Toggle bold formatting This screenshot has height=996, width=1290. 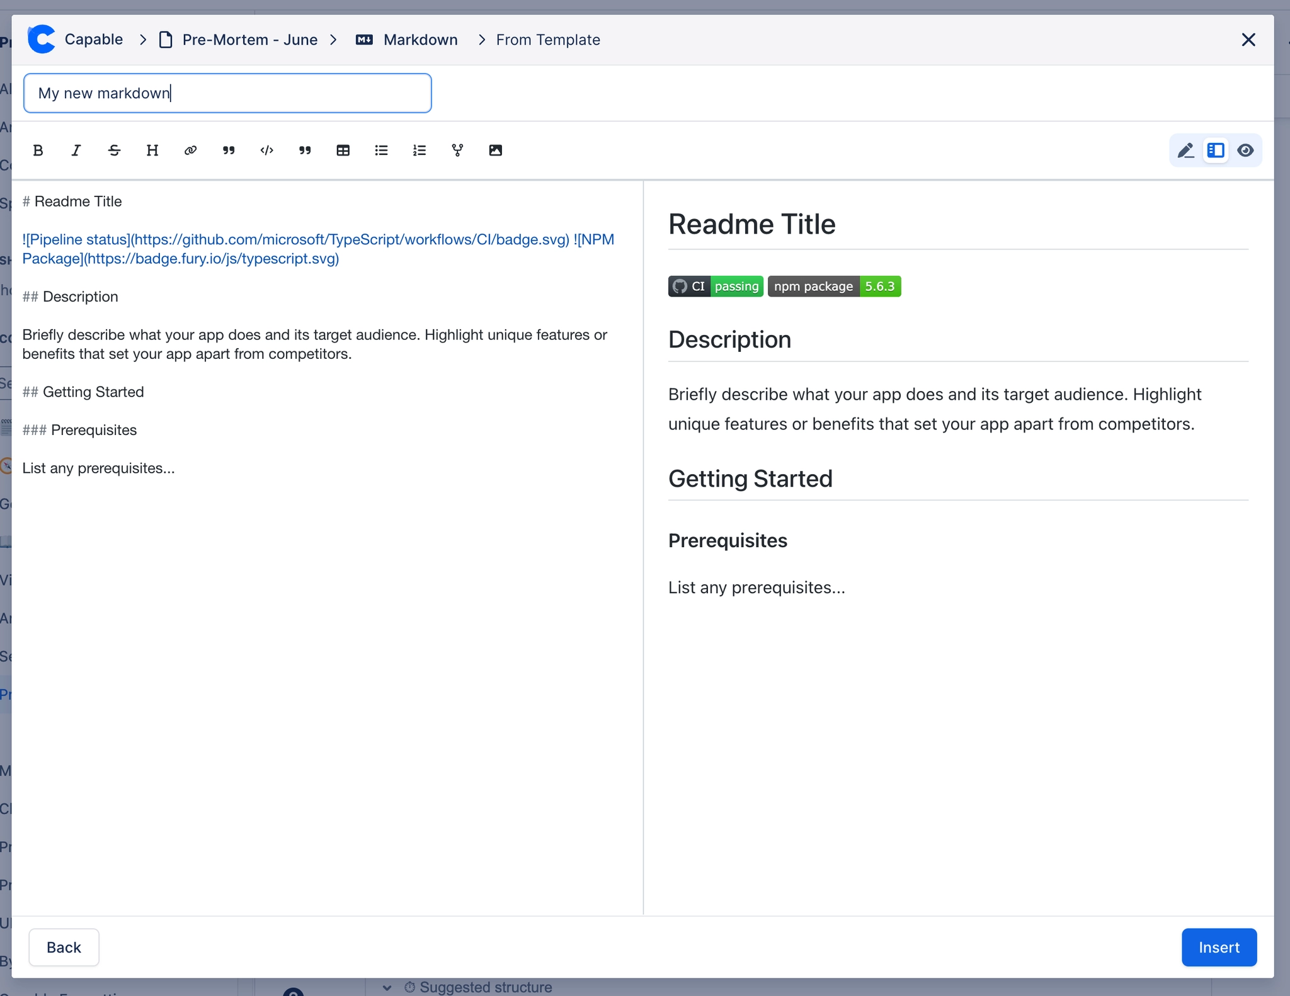tap(38, 150)
